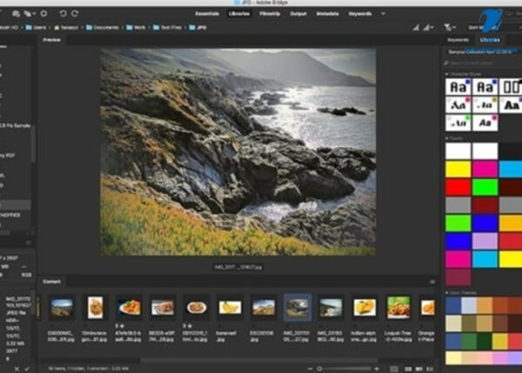Select the beige and brown color theme
The width and height of the screenshot is (522, 373).
click(x=484, y=323)
